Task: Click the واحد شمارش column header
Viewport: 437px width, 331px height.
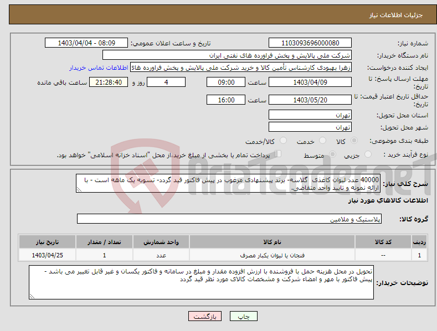Action: pyautogui.click(x=161, y=242)
